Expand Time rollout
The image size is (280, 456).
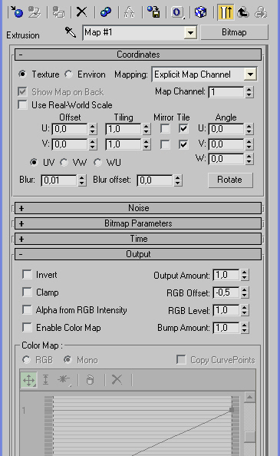coord(138,239)
